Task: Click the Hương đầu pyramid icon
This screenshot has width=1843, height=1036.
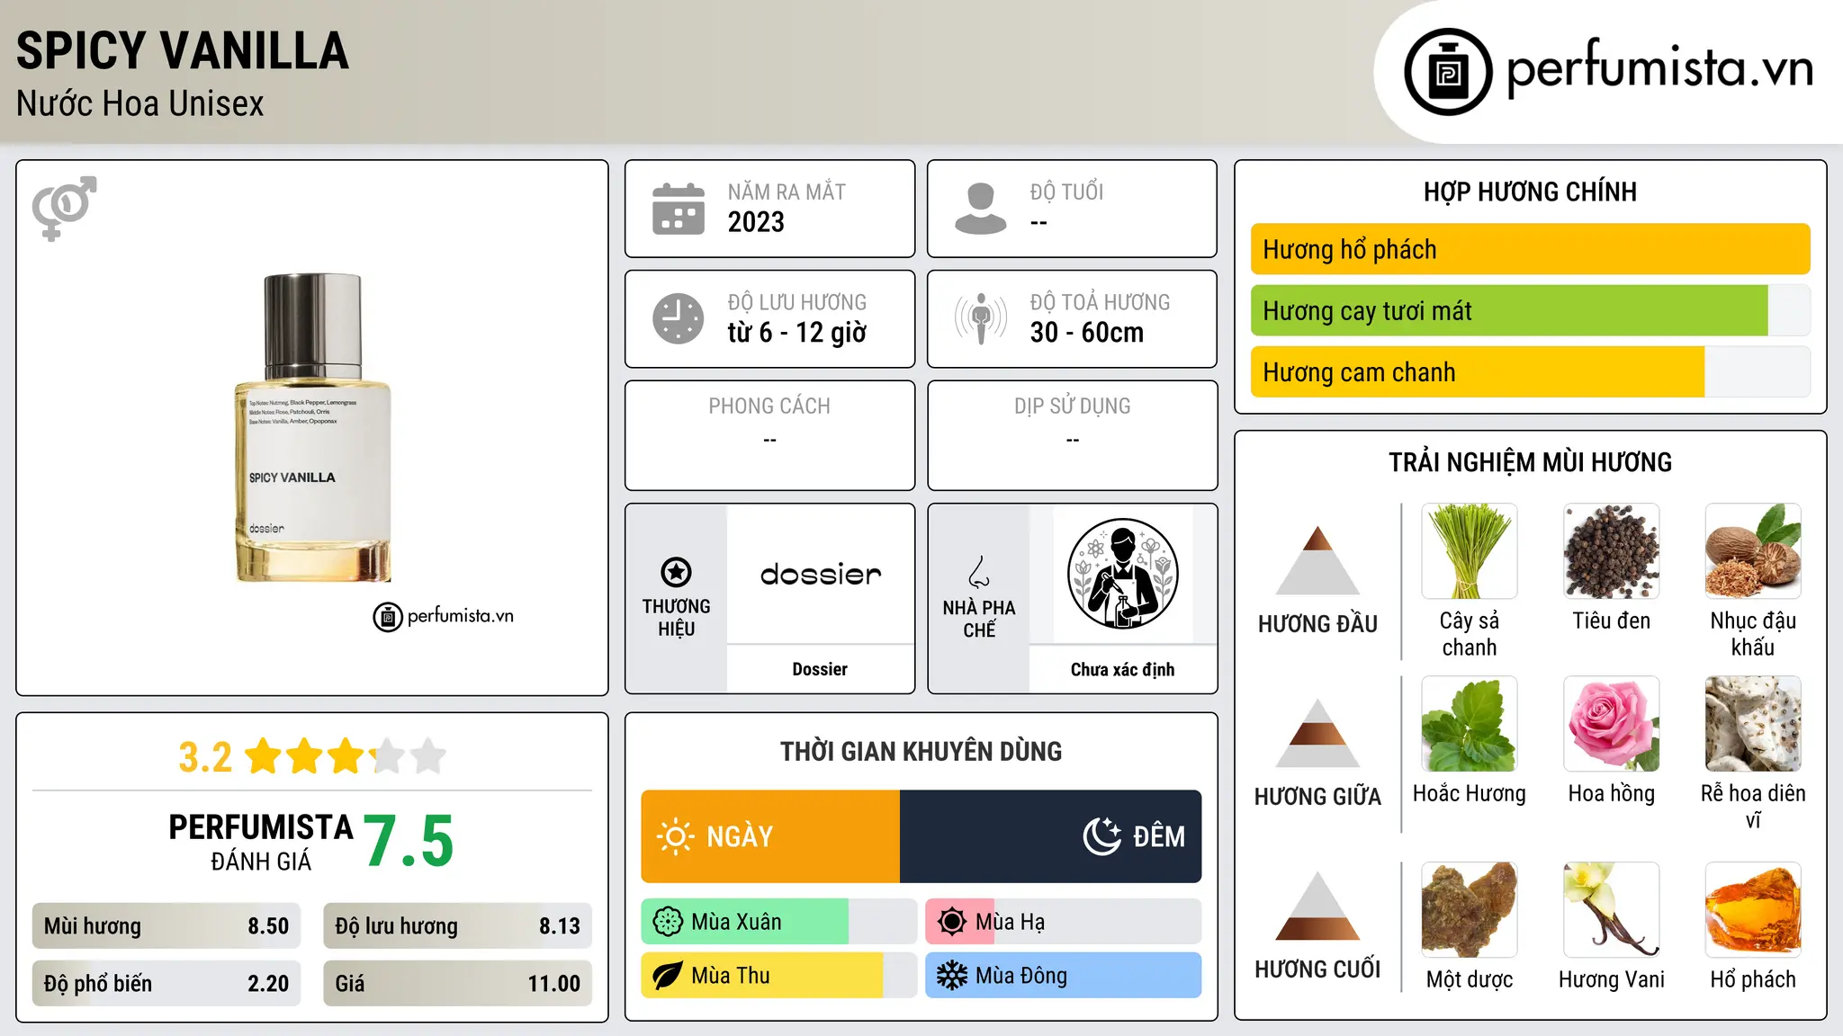Action: tap(1317, 560)
